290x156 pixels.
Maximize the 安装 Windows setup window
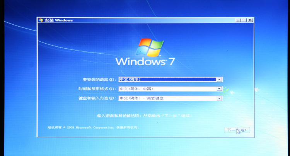coord(244,20)
